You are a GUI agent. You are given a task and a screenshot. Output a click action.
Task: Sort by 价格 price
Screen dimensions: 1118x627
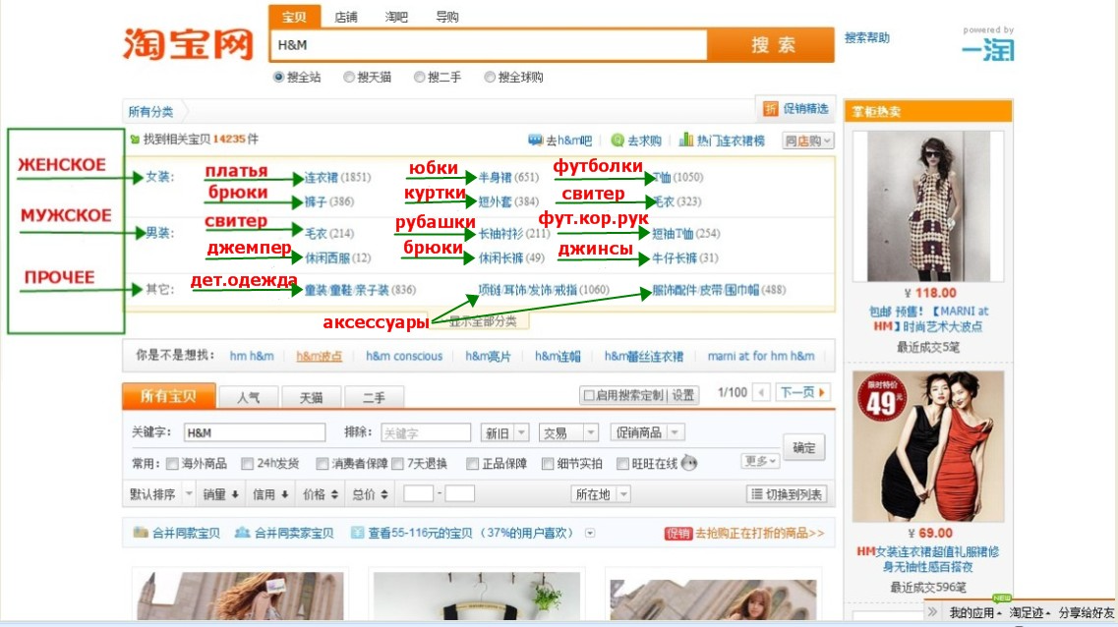click(x=321, y=493)
